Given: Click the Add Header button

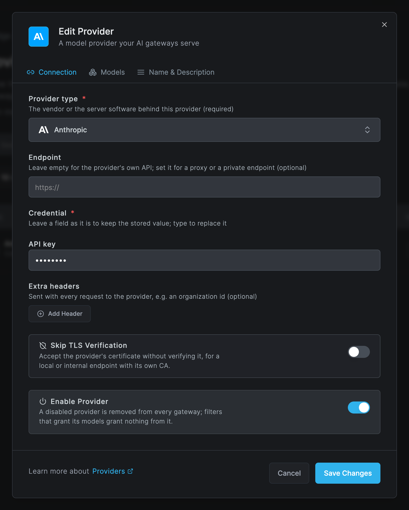Looking at the screenshot, I should (60, 314).
